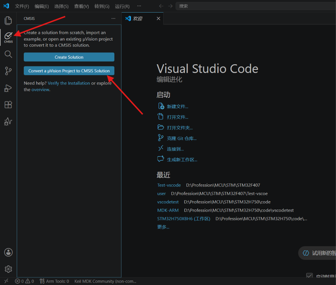
Task: Click Keil MDK Community status bar entry
Action: 105,281
